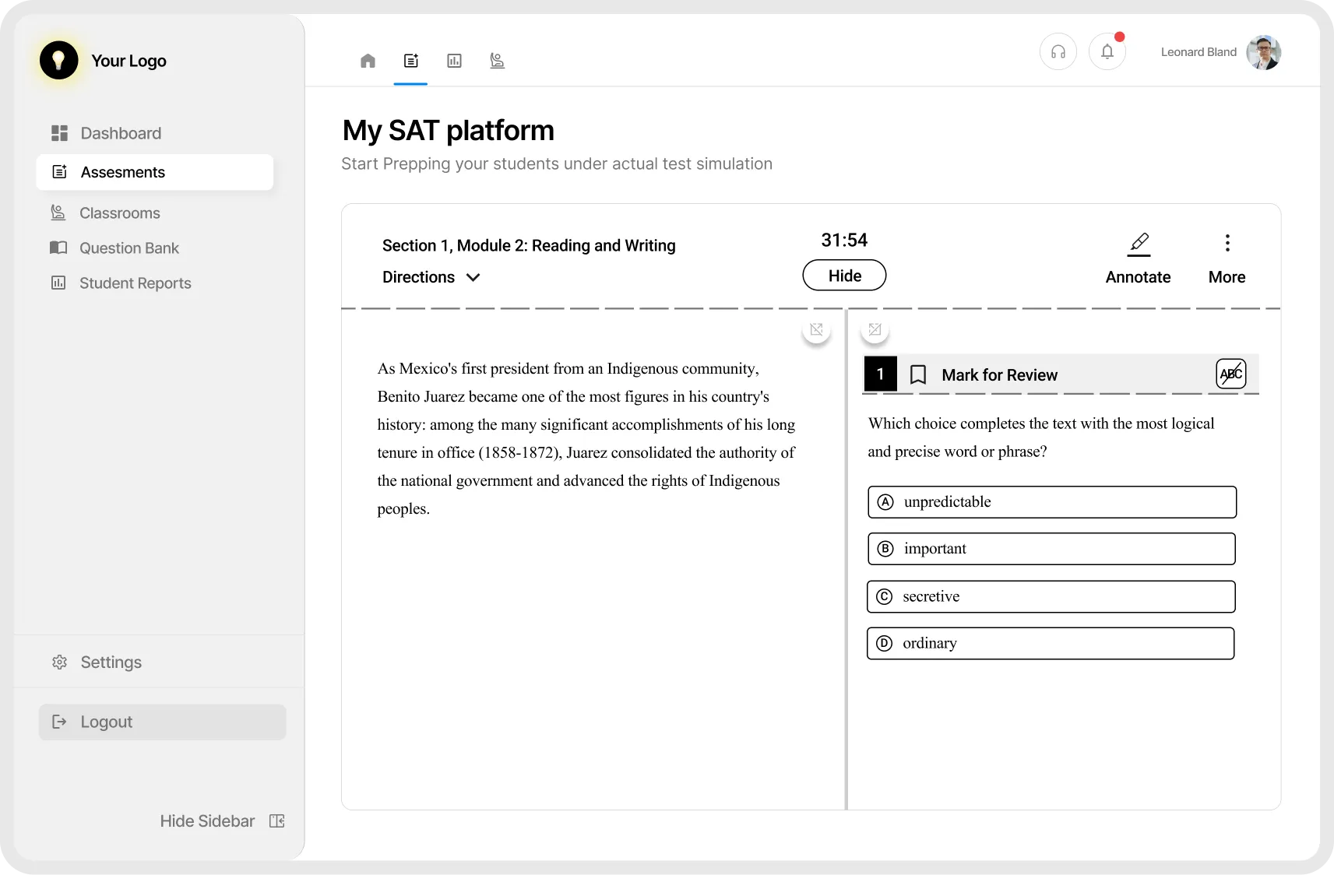Toggle the ABC strikethrough answer eliminator
This screenshot has height=875, width=1334.
click(x=1231, y=374)
